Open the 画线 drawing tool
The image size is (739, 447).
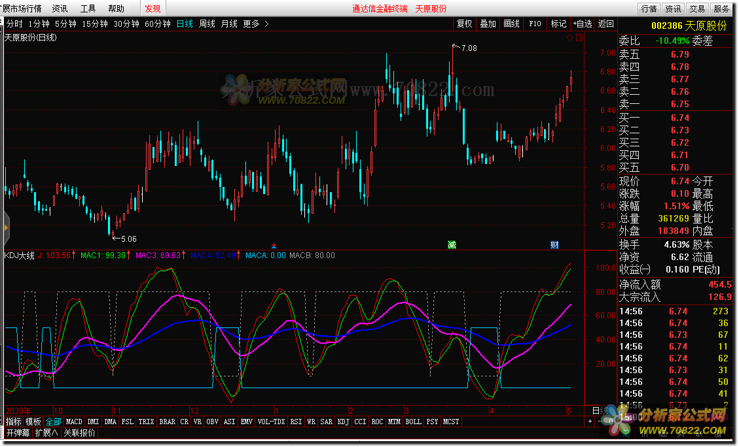point(511,24)
